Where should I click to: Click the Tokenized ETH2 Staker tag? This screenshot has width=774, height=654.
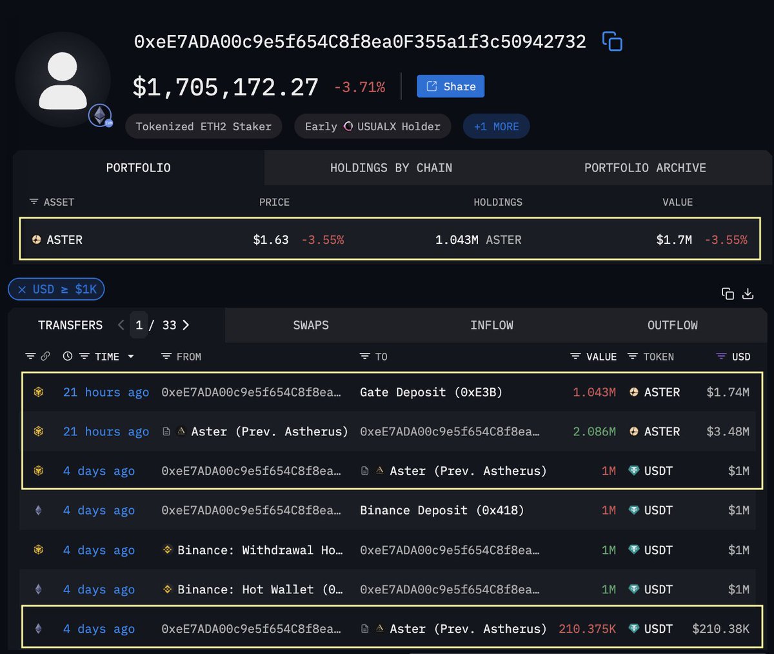(203, 126)
